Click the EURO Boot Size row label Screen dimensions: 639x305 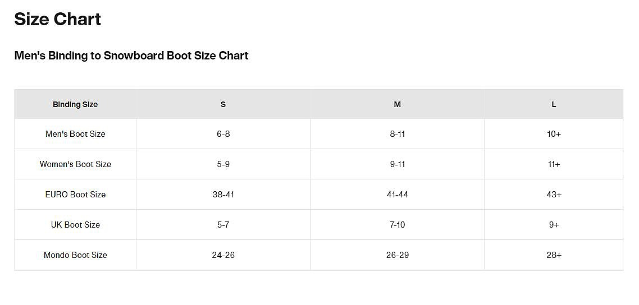(x=75, y=195)
